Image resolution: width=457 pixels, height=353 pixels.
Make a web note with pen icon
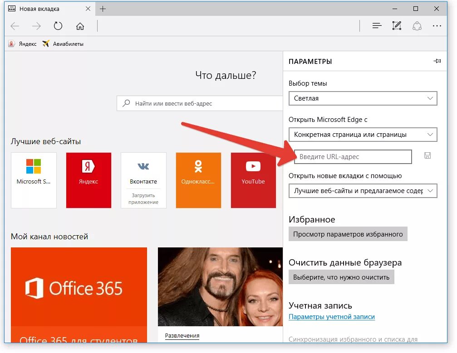pyautogui.click(x=397, y=26)
